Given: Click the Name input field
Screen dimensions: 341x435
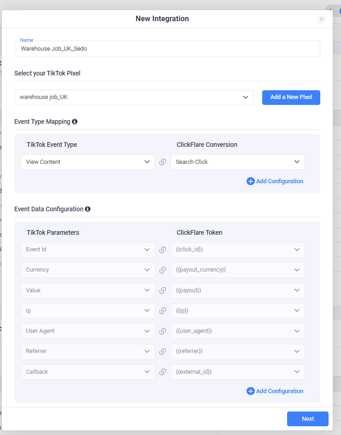Looking at the screenshot, I should coord(167,49).
